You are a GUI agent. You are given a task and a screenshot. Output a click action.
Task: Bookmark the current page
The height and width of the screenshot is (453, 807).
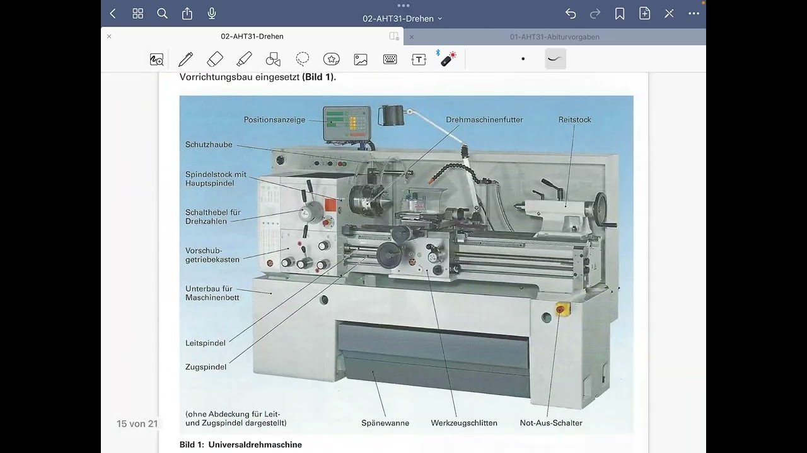(x=620, y=14)
